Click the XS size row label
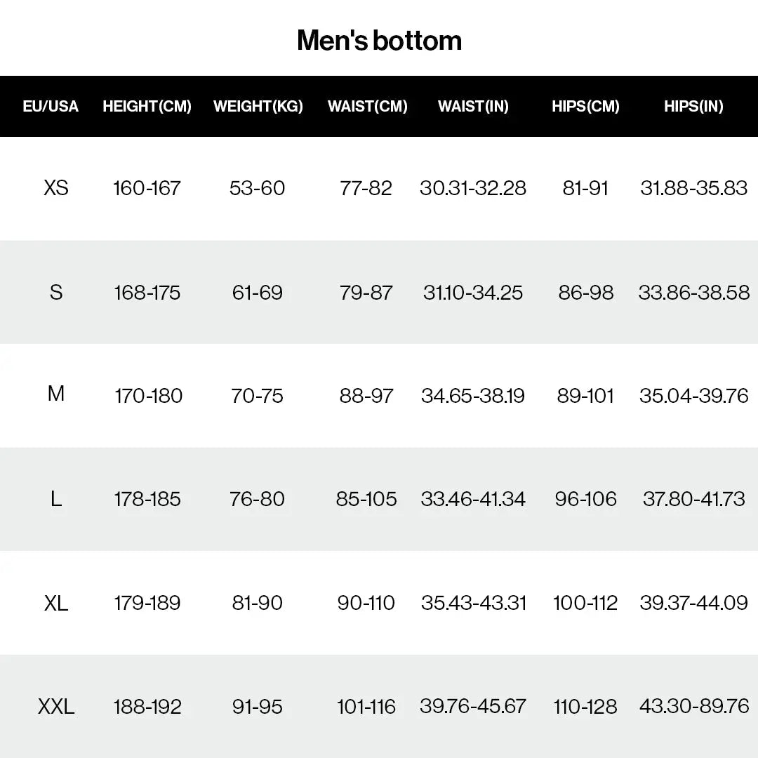Screen dimensions: 758x758 56,188
